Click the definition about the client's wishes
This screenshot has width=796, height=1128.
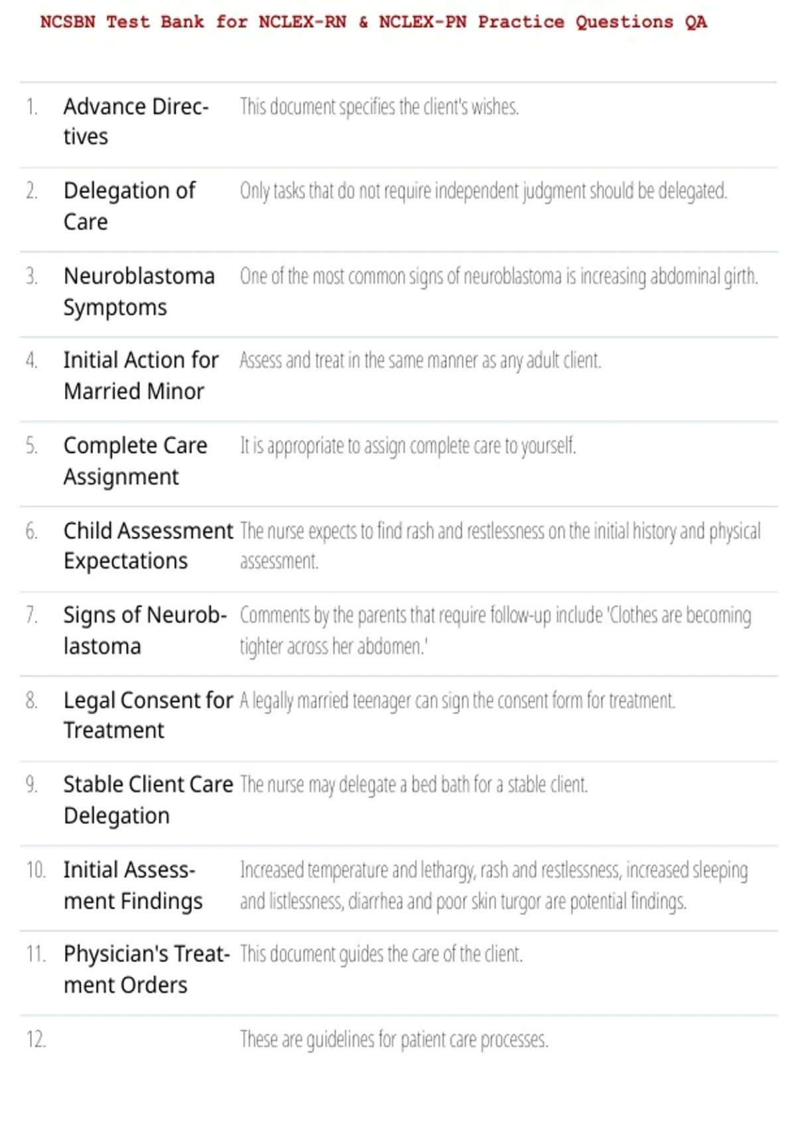click(379, 107)
